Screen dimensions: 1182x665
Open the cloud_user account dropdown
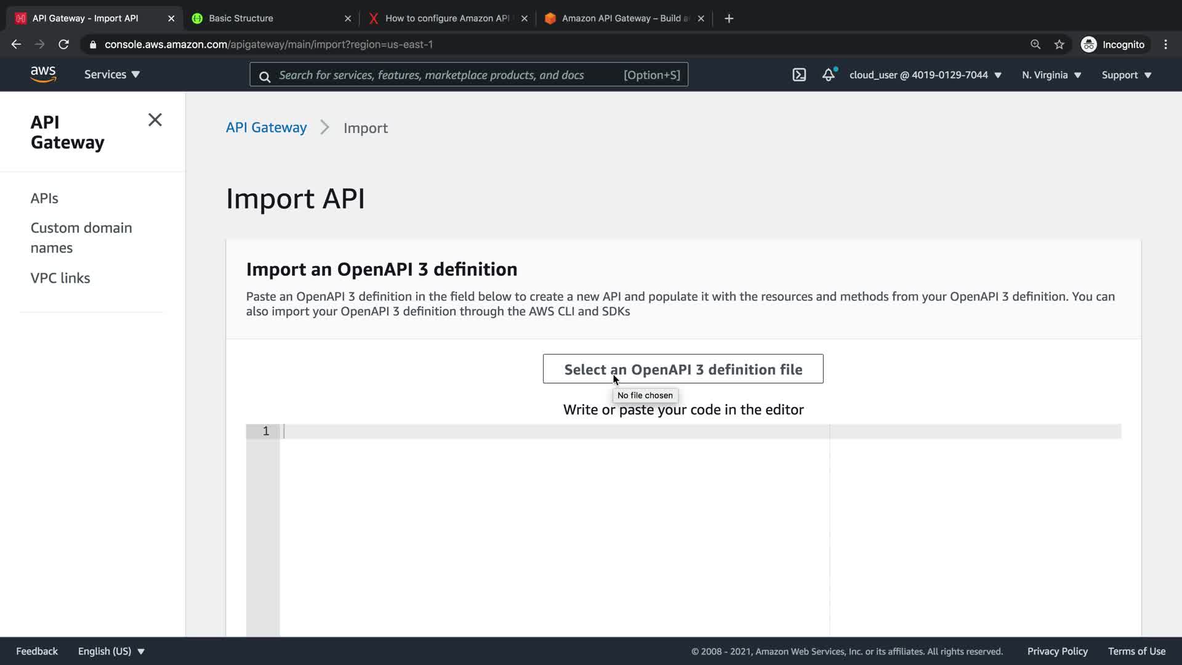(925, 75)
